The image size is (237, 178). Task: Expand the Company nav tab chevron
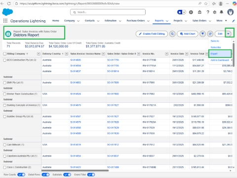click(x=79, y=21)
